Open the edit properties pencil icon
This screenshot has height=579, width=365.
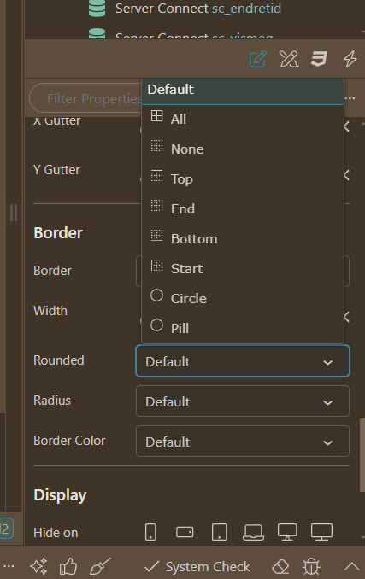point(257,59)
